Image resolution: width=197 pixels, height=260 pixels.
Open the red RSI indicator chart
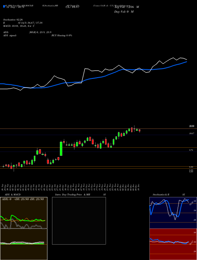pyautogui.click(x=173, y=244)
